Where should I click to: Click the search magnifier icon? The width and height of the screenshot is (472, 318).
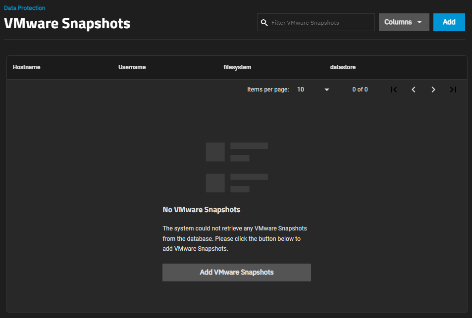pos(264,23)
